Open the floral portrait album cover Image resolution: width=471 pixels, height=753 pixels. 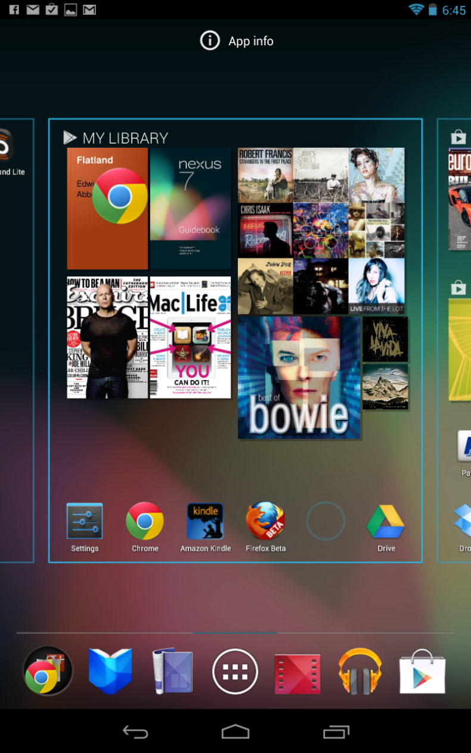pyautogui.click(x=376, y=175)
